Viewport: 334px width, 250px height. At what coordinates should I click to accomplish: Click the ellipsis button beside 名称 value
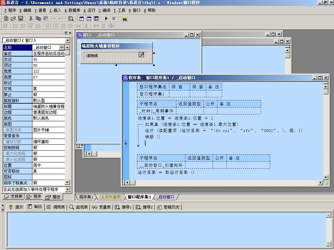[x=62, y=47]
